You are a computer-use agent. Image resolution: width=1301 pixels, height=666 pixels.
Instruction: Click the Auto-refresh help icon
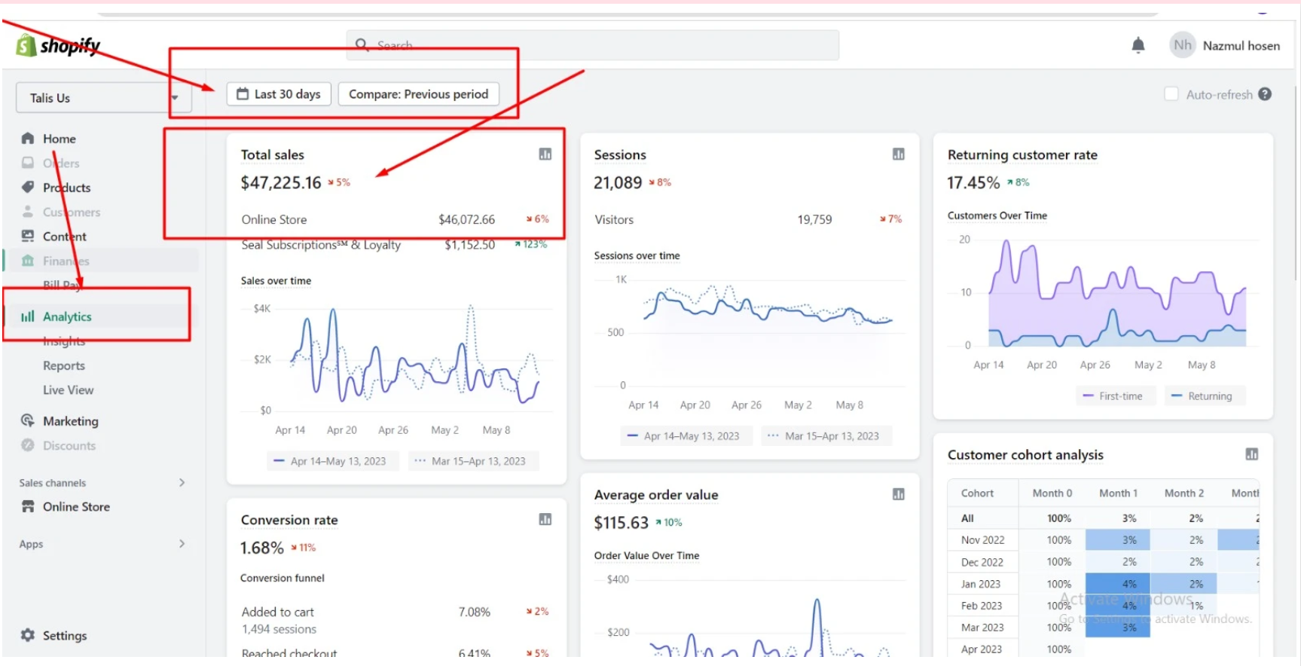(x=1265, y=94)
